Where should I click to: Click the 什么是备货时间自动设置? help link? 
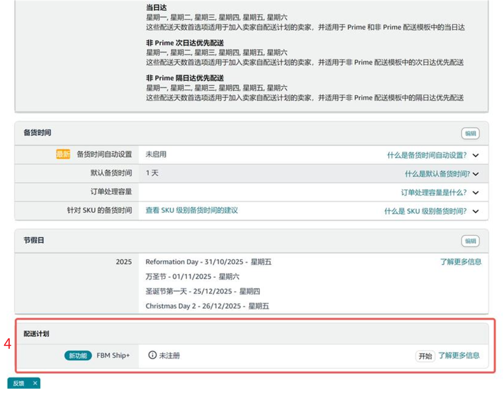[427, 155]
